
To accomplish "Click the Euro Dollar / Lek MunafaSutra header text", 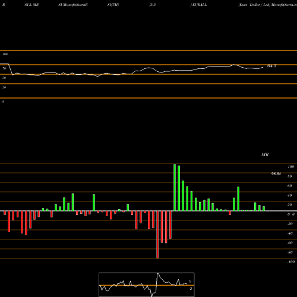I will [267, 5].
